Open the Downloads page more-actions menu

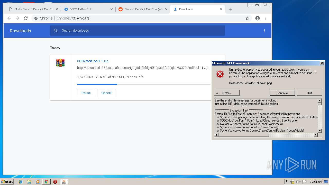(x=264, y=31)
